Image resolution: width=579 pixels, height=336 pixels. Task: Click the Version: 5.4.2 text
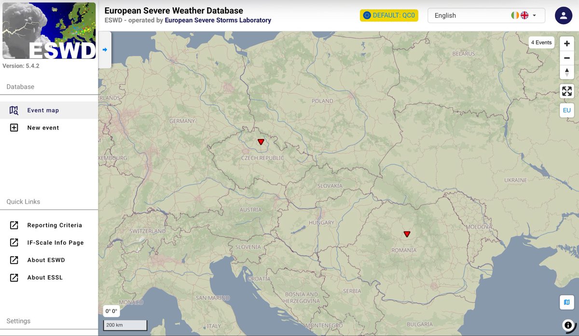(21, 66)
